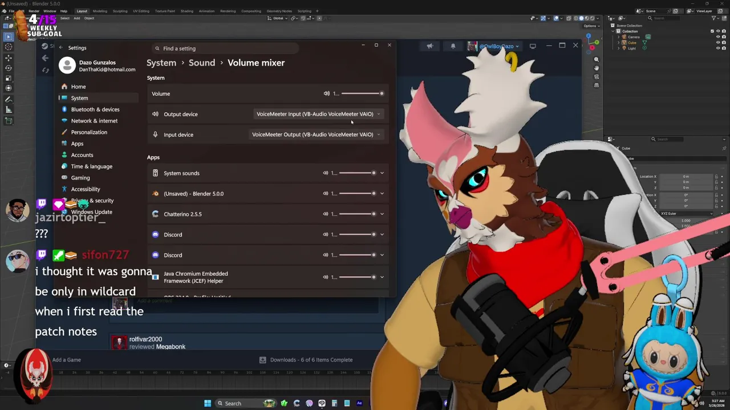Viewport: 730px width, 410px height.
Task: Select Blender's Scale tool
Action: coord(9,78)
